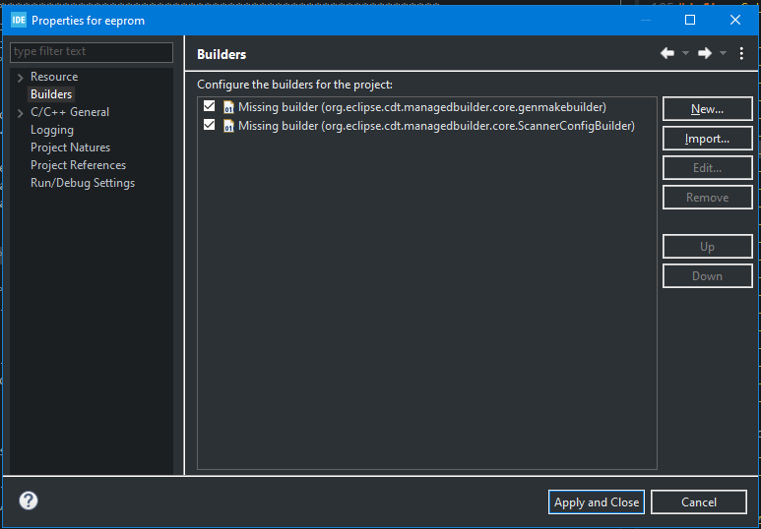Open the Run/Debug Settings page
This screenshot has width=761, height=529.
[83, 183]
